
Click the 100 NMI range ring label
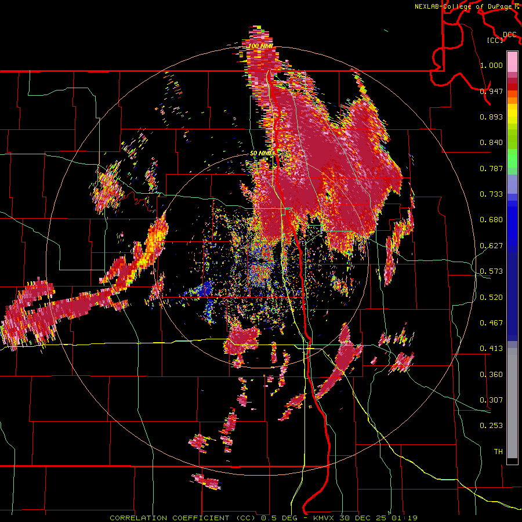click(260, 46)
